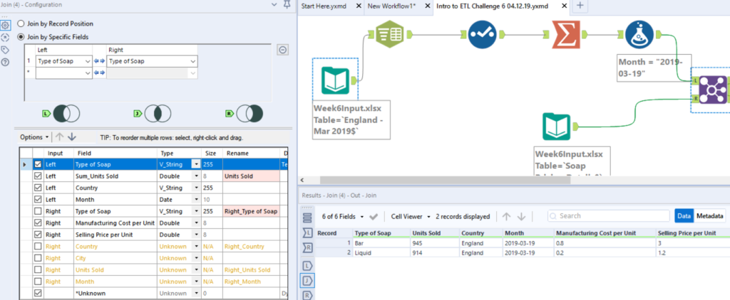Uncheck the Left Country field checkbox
This screenshot has height=300, width=730.
(38, 188)
